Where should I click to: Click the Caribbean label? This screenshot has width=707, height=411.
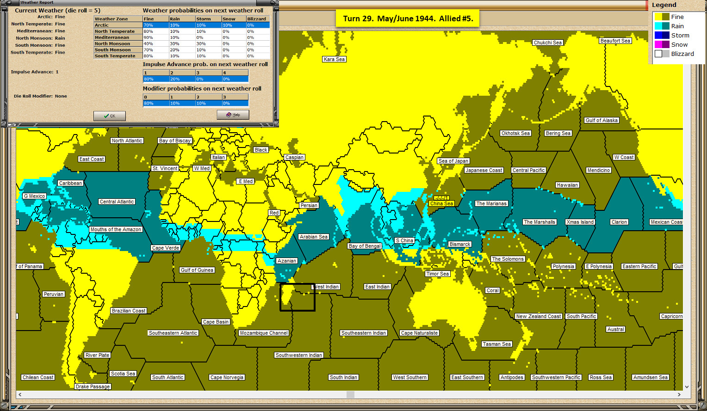coord(70,183)
